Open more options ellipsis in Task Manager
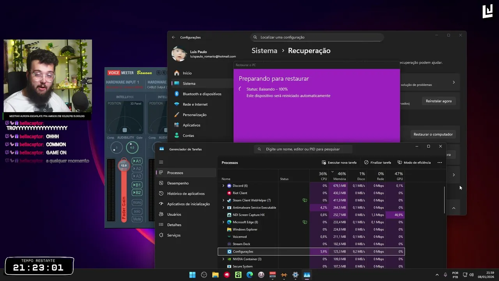This screenshot has height=281, width=499. pos(440,162)
